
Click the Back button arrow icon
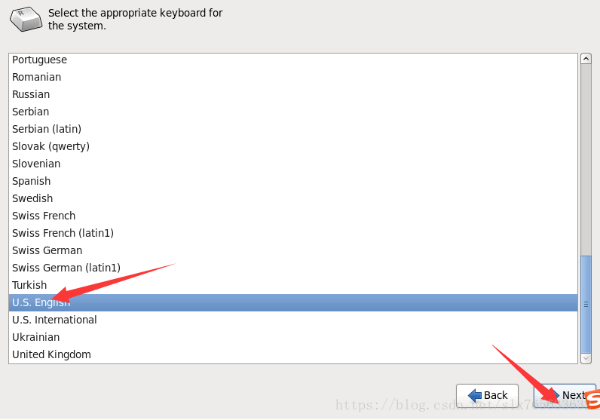(x=475, y=395)
